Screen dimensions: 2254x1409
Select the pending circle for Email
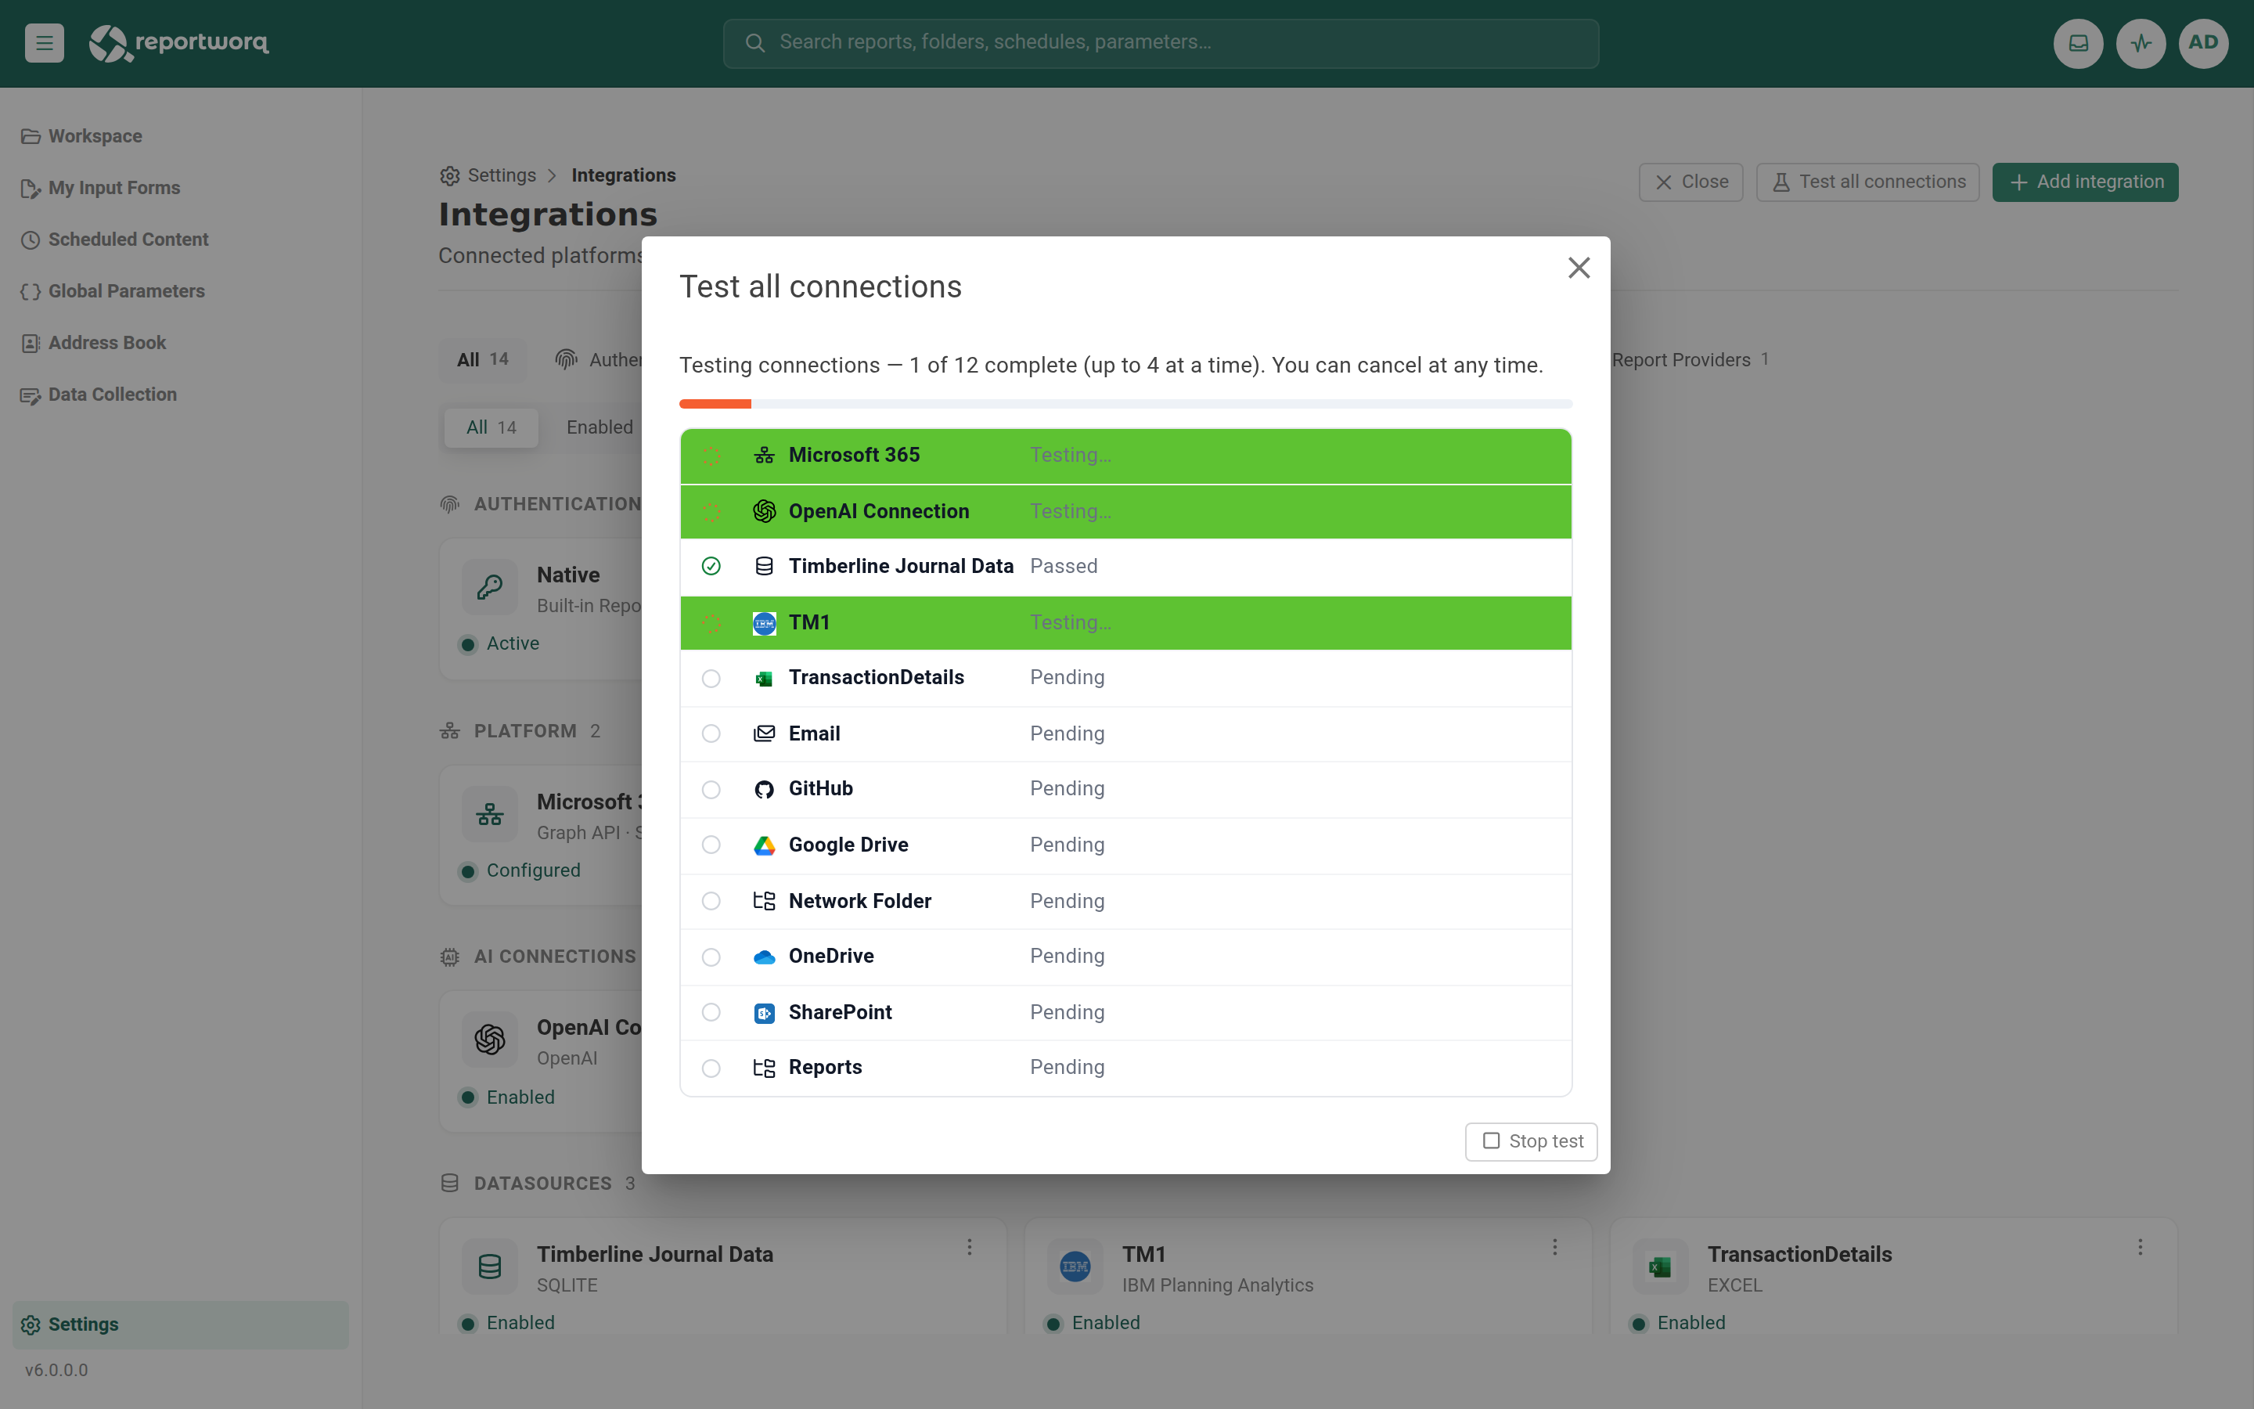point(711,733)
